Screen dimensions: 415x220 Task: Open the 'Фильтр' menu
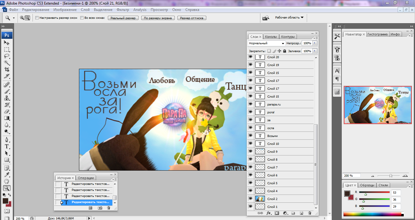123,10
